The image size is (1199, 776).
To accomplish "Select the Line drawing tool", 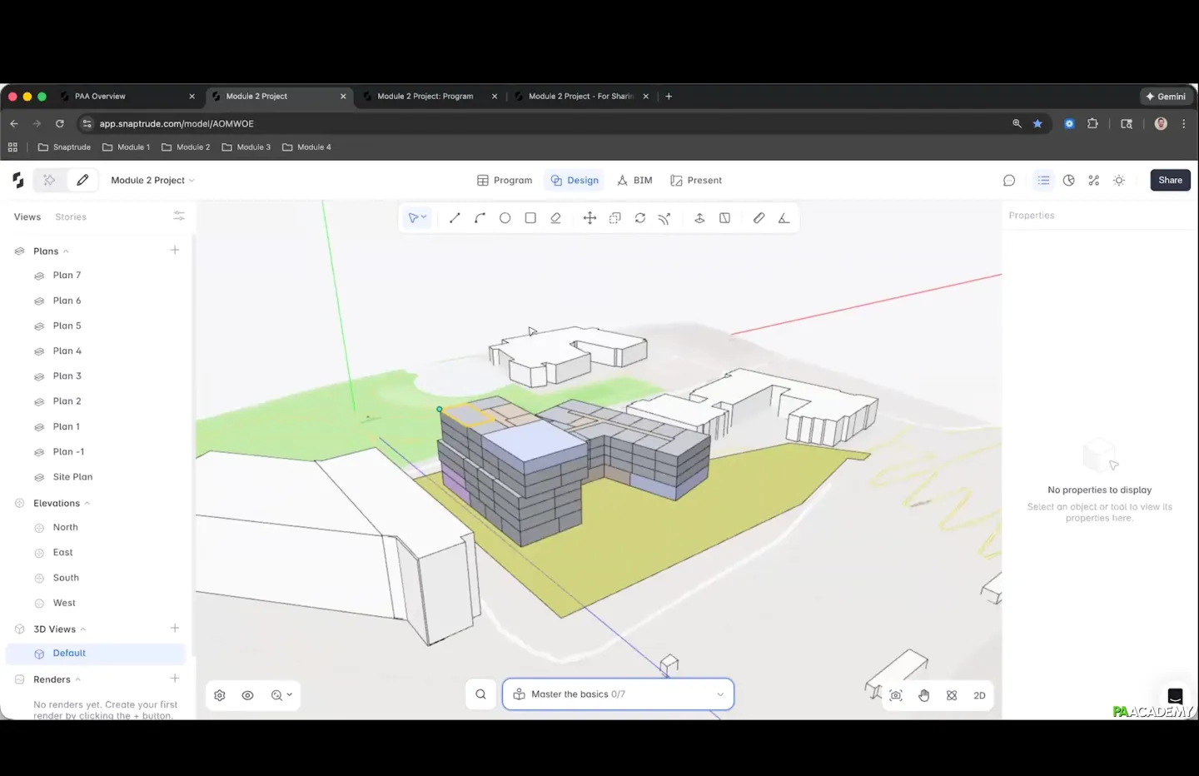I will pos(455,218).
